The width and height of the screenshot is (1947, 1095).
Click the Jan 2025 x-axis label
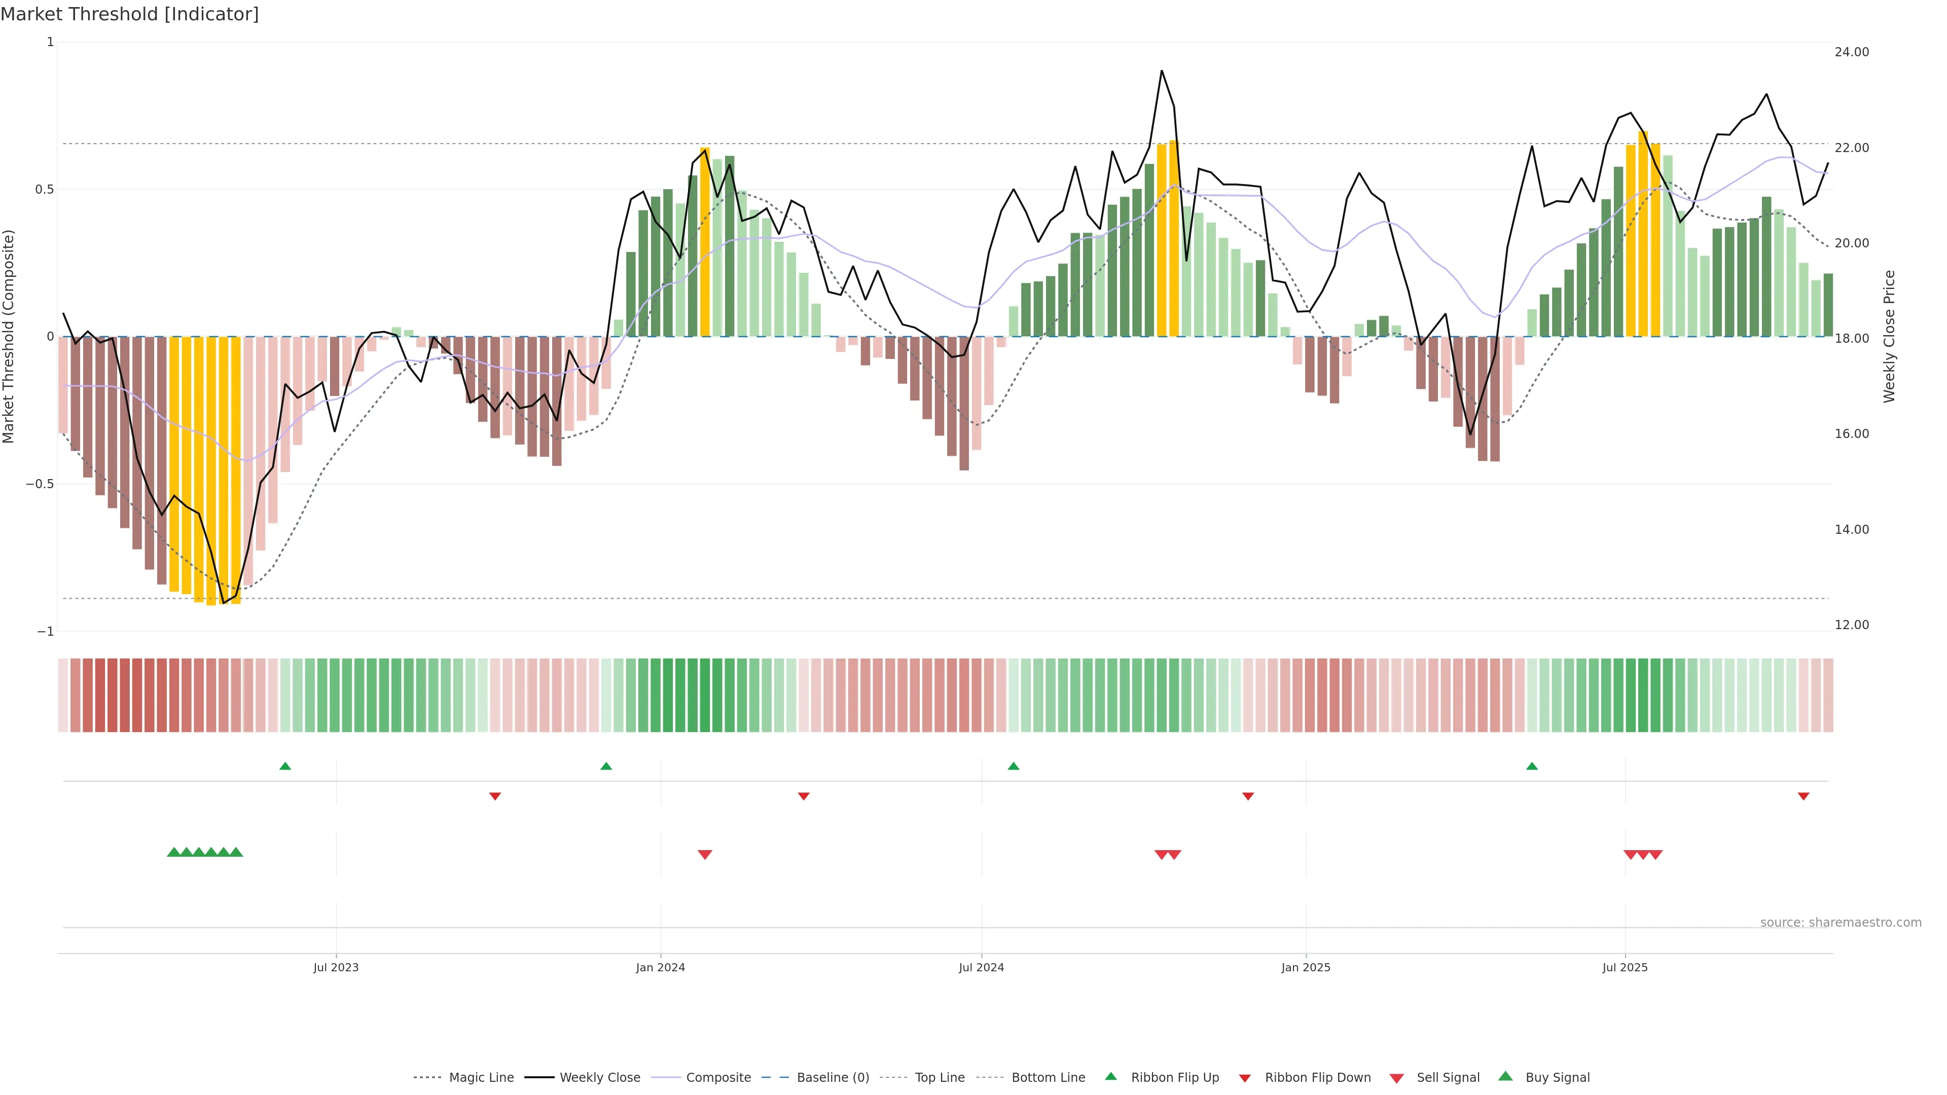pyautogui.click(x=1305, y=967)
